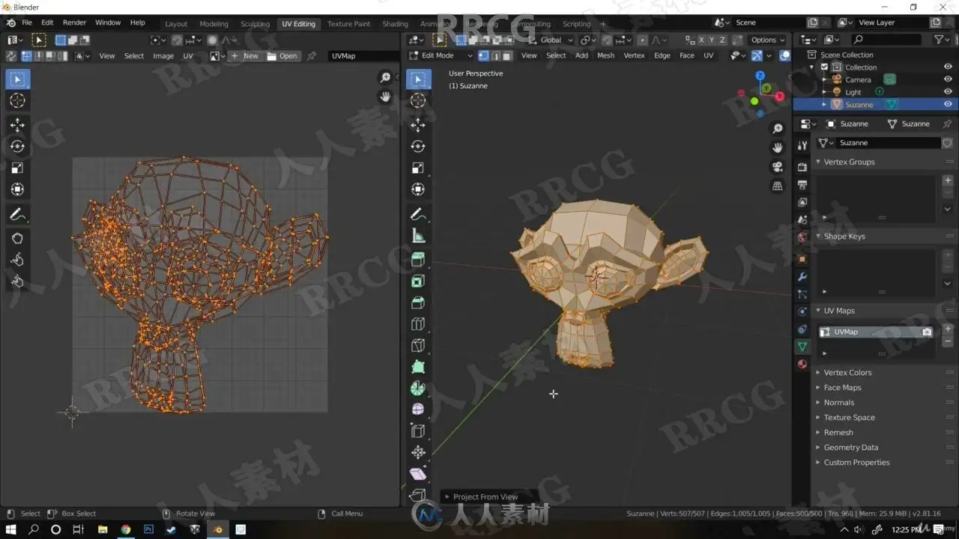The width and height of the screenshot is (959, 539).
Task: Toggle Z axis mirror in 3D viewport header
Action: [722, 40]
